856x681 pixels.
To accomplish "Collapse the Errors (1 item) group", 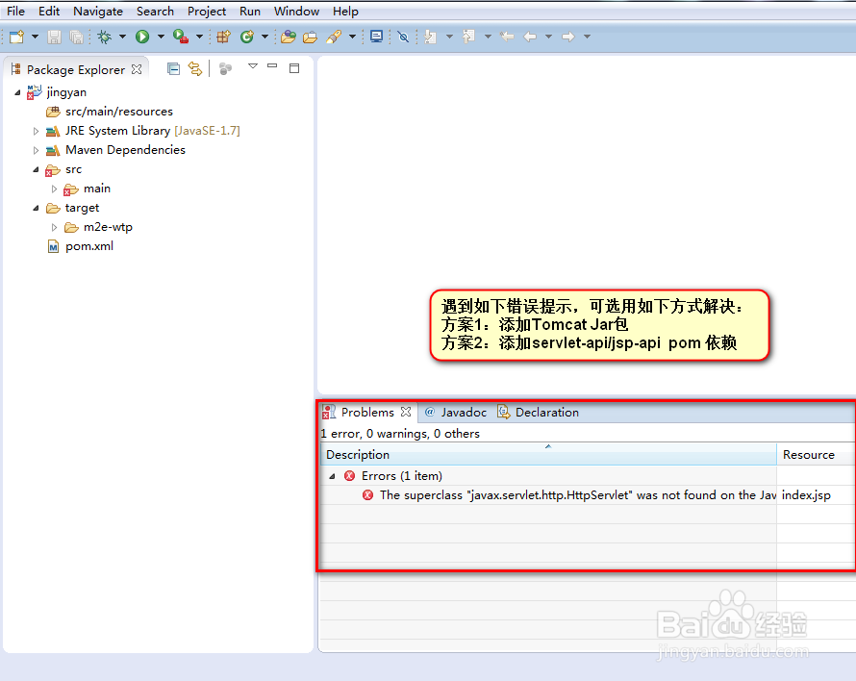I will (x=332, y=476).
